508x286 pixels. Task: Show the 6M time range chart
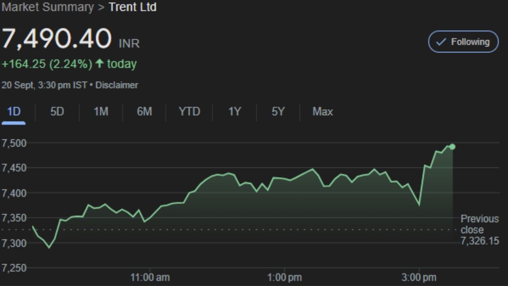(x=144, y=112)
